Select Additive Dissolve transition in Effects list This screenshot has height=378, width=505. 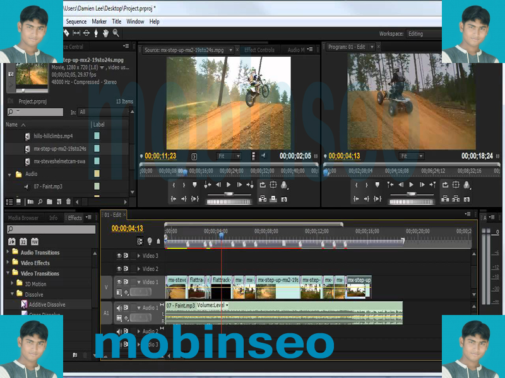tap(47, 305)
